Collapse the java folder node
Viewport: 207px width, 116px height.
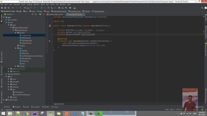[6, 23]
